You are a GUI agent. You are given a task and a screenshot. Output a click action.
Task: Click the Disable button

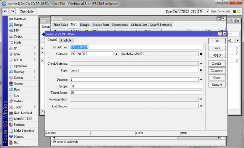pyautogui.click(x=217, y=64)
